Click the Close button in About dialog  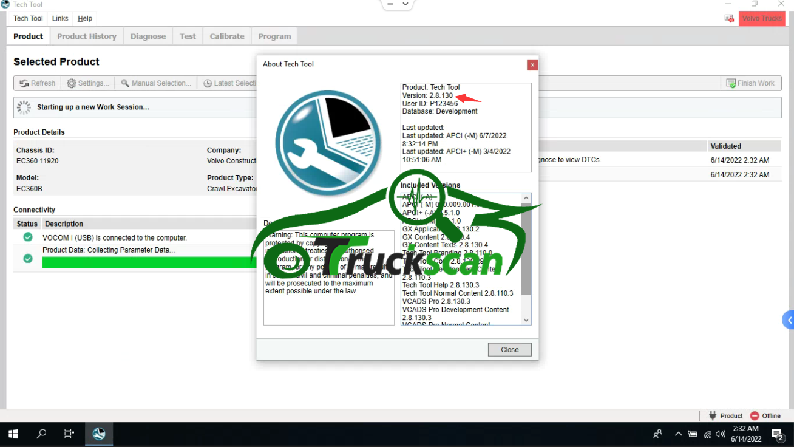coord(509,349)
